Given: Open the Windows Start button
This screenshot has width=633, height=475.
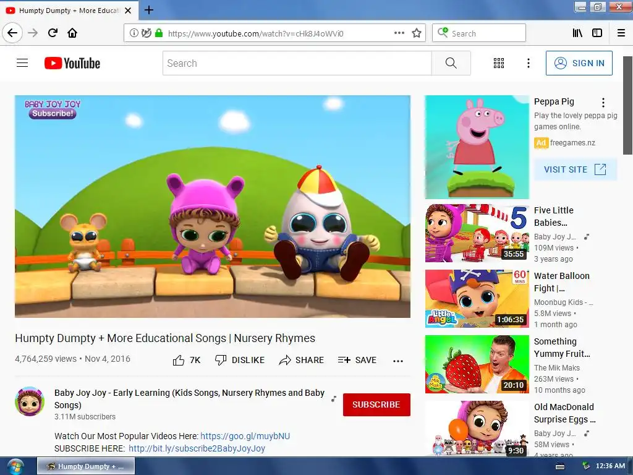Looking at the screenshot, I should click(15, 466).
